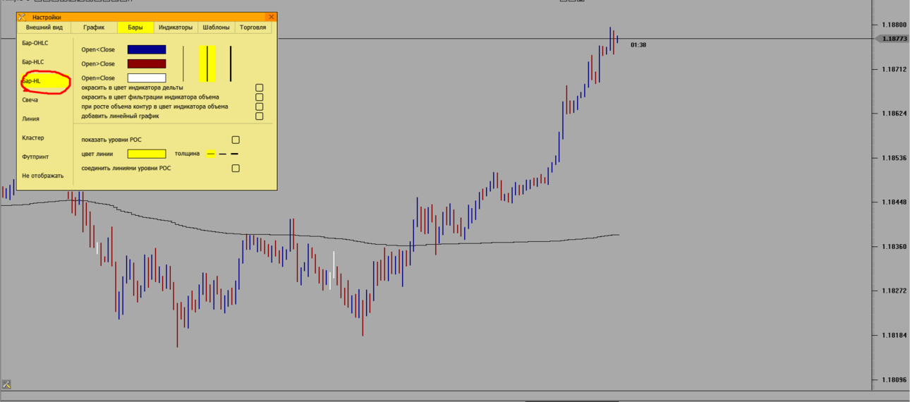
Task: Click the 1.18800 price axis label
Action: pyautogui.click(x=894, y=25)
